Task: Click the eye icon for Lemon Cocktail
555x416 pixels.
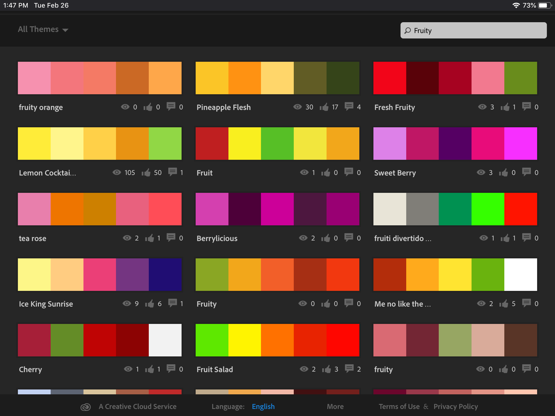Action: (x=117, y=172)
